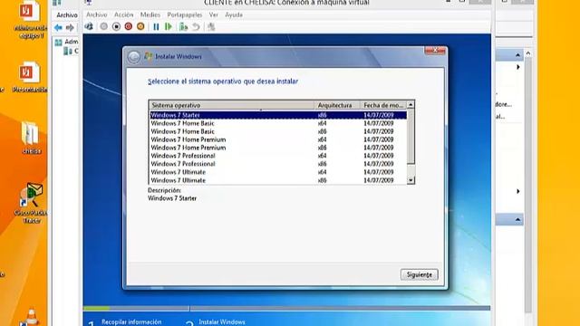Select Windows 7 Ultimate x64
This screenshot has width=580, height=326.
(278, 172)
